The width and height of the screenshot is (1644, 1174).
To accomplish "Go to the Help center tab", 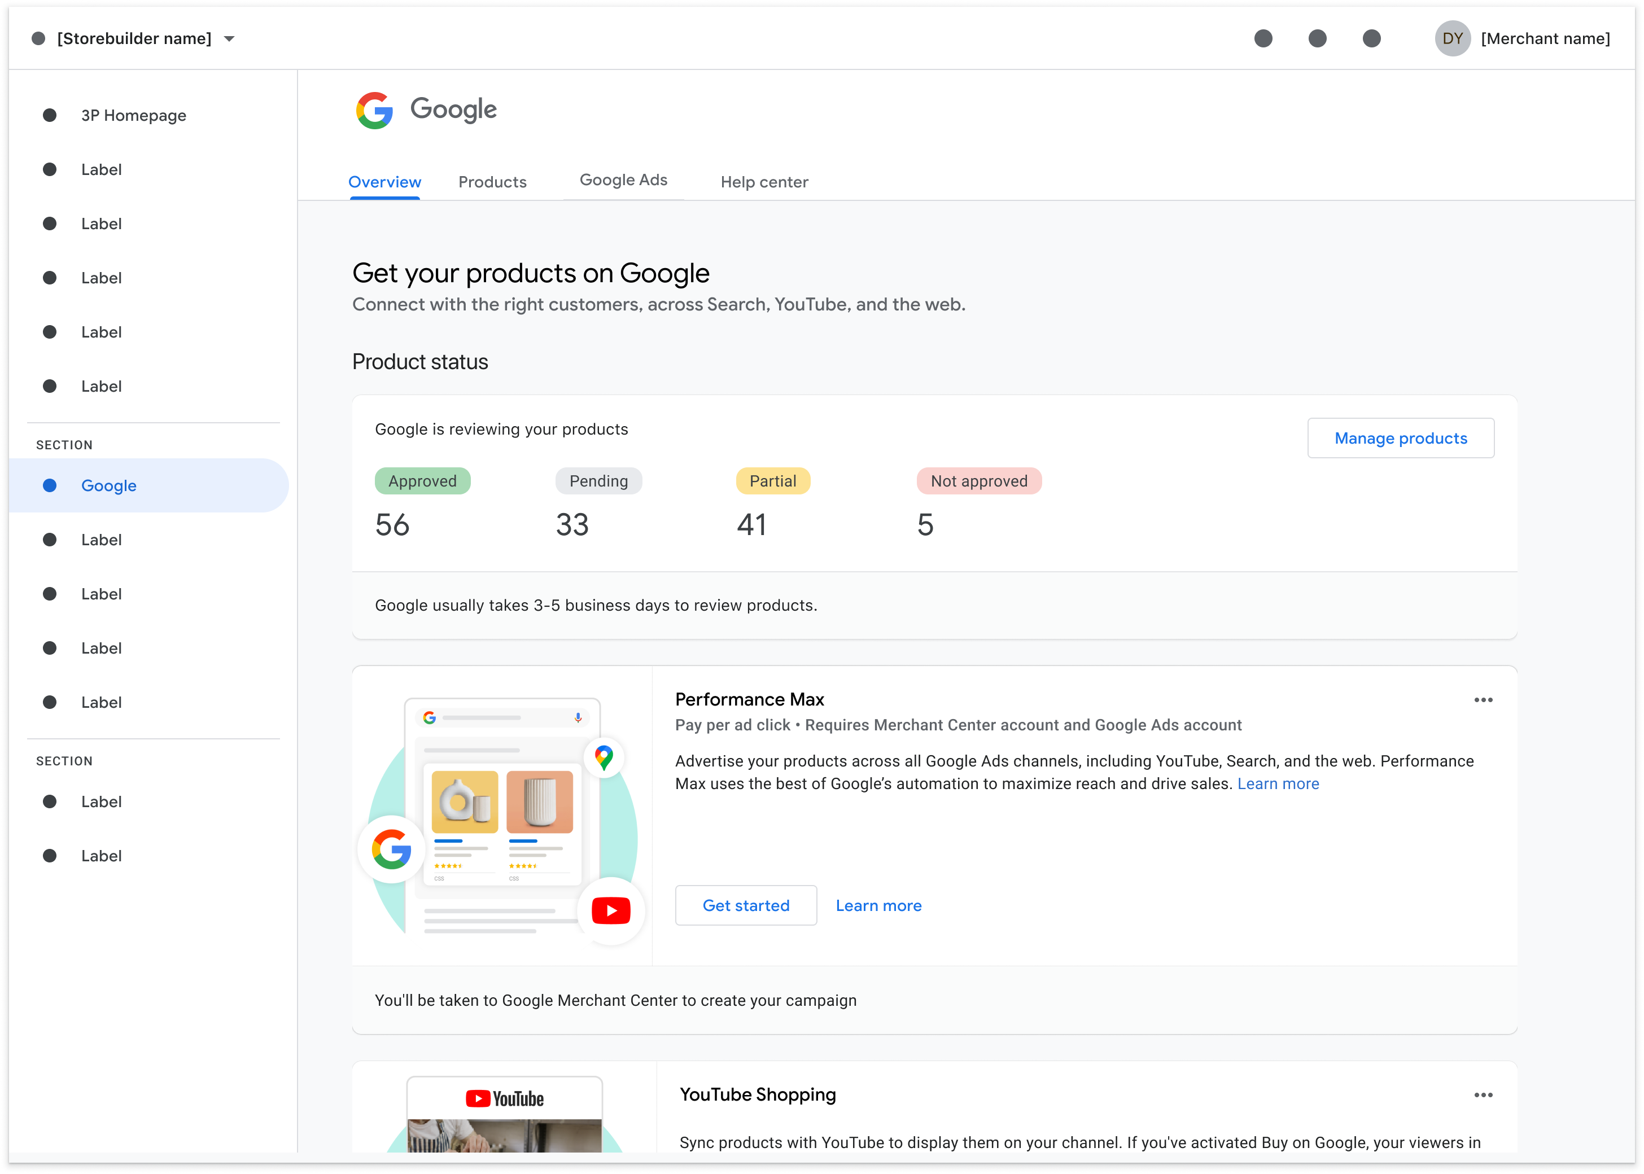I will (x=764, y=182).
